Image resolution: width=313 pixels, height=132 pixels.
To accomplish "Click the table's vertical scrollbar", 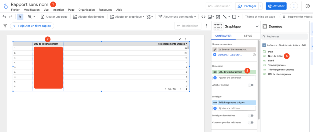I will (x=188, y=48).
